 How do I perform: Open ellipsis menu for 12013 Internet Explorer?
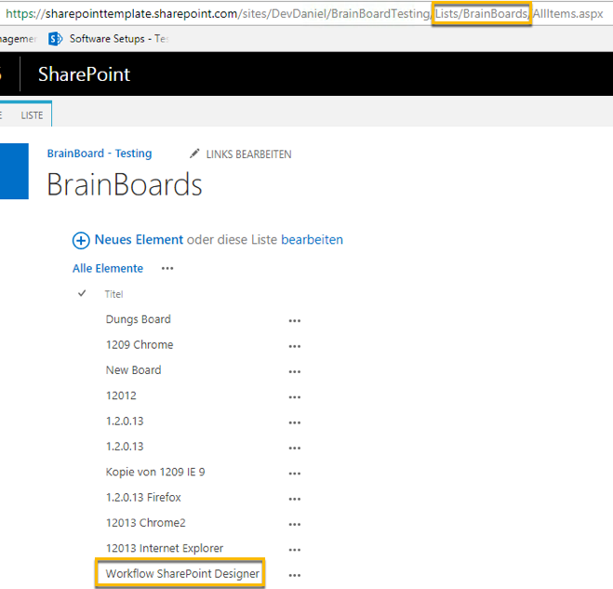pos(294,550)
